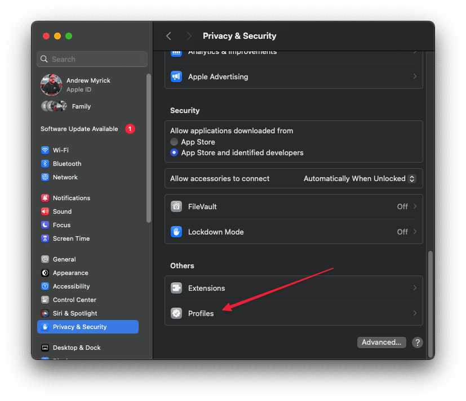Expand FileVault row chevron
Screen dimensions: 466x401
415,206
